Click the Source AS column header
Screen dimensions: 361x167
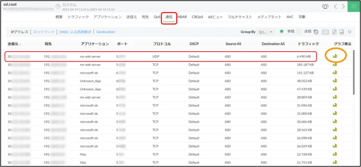pos(234,44)
